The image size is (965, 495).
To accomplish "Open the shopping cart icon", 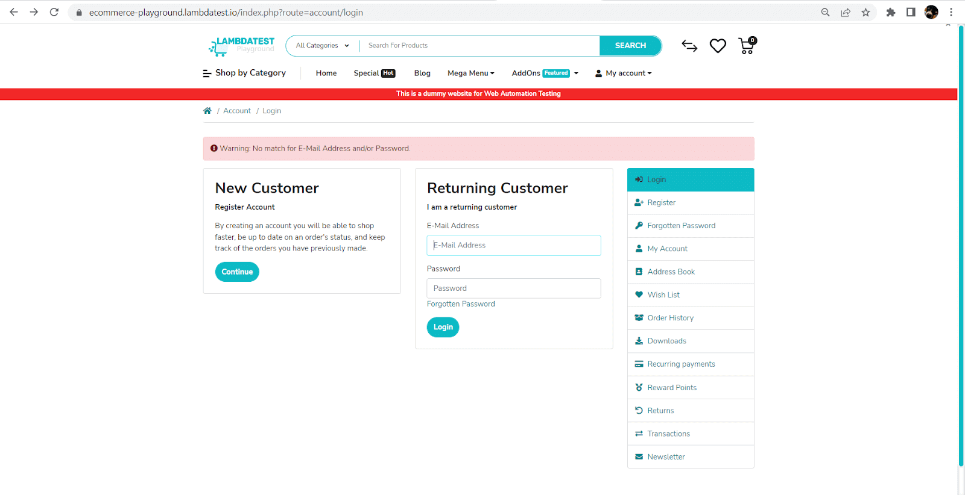I will pos(747,46).
